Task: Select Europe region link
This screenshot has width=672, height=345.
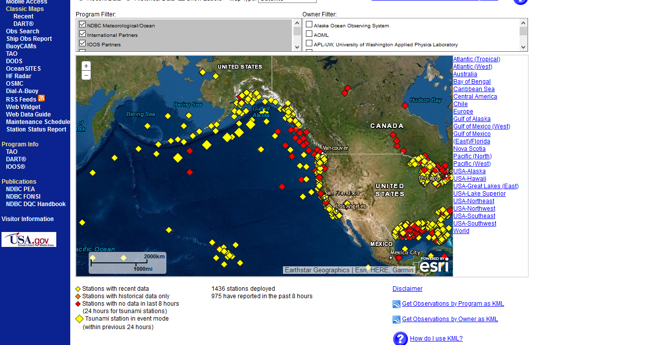Action: point(463,112)
